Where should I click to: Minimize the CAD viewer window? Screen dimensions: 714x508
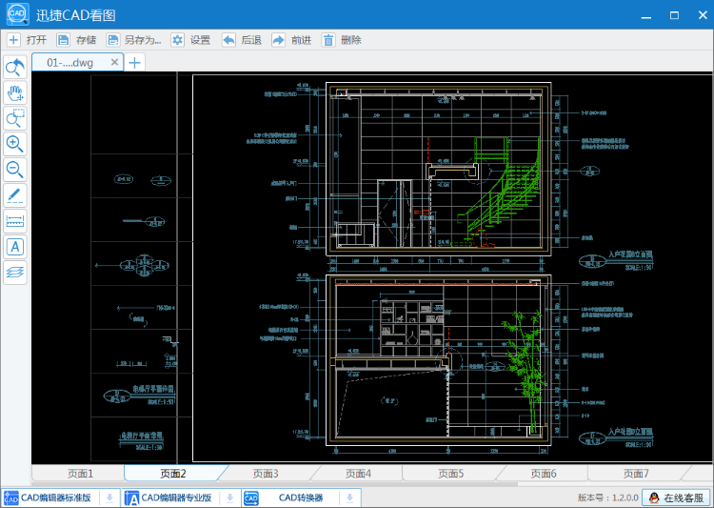[x=645, y=15]
